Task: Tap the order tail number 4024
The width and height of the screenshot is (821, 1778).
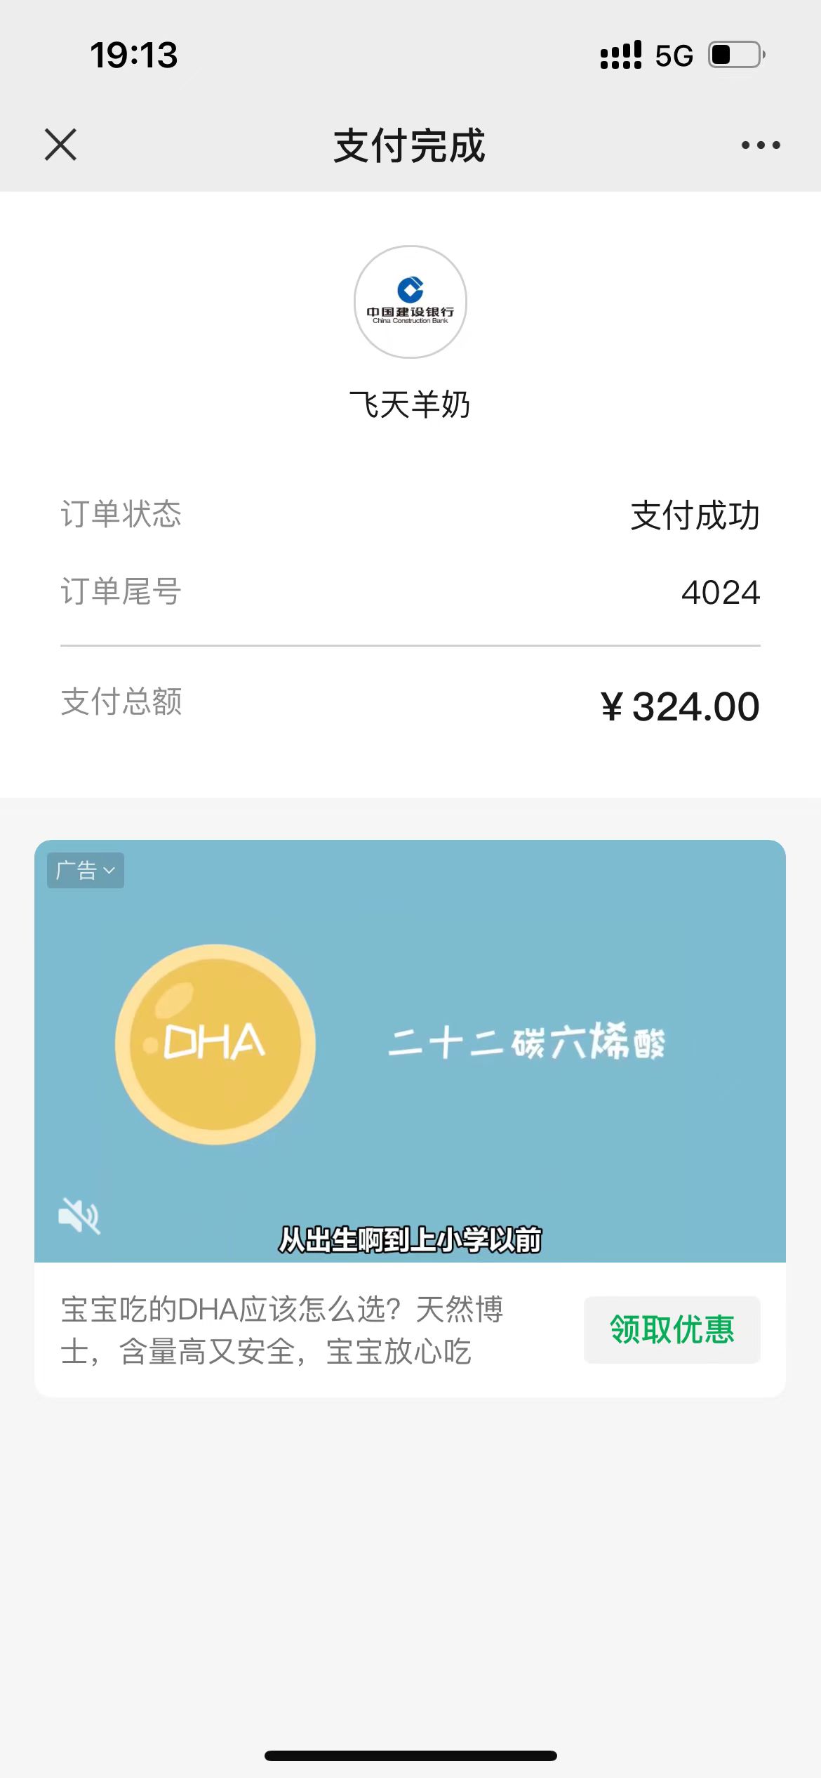Action: (x=721, y=593)
